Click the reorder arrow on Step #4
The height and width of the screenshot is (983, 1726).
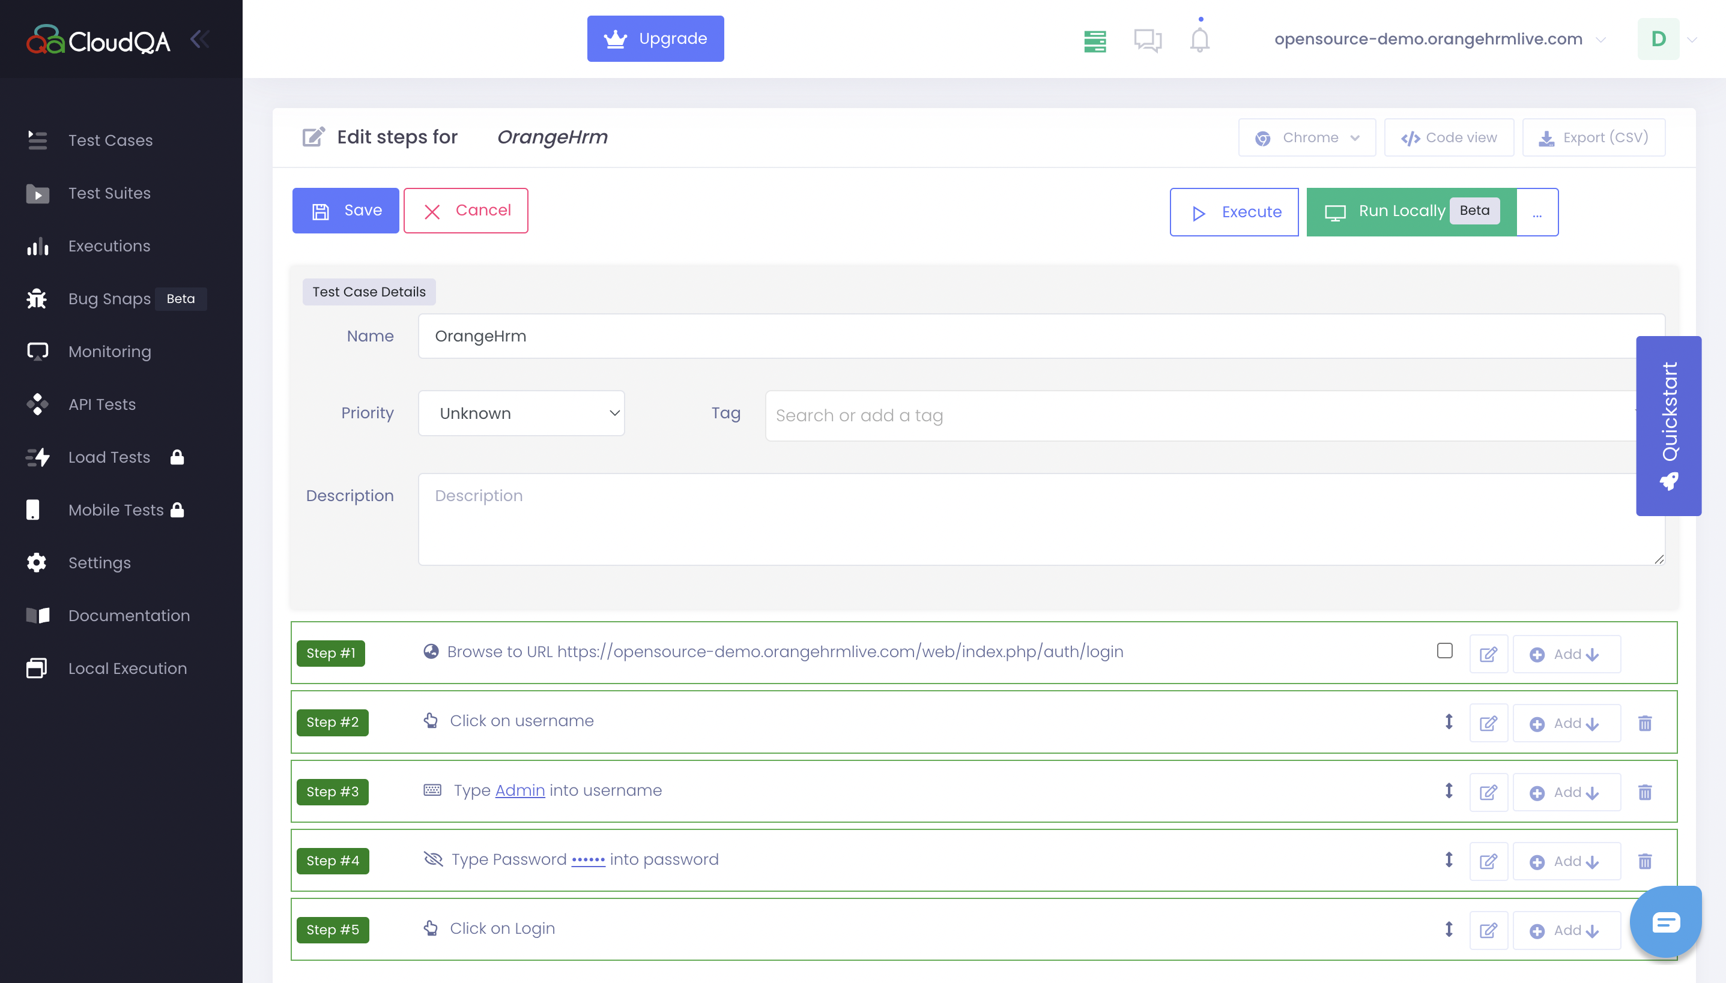pyautogui.click(x=1449, y=859)
